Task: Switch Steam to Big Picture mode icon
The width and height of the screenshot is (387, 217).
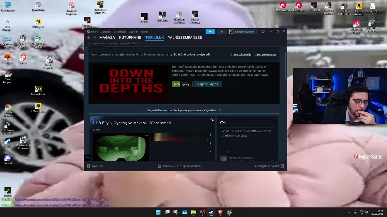Action: 263,32
